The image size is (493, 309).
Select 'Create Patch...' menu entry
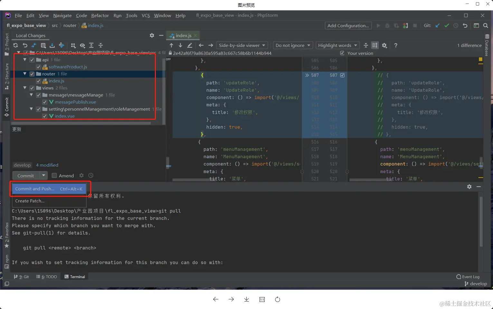(x=49, y=201)
